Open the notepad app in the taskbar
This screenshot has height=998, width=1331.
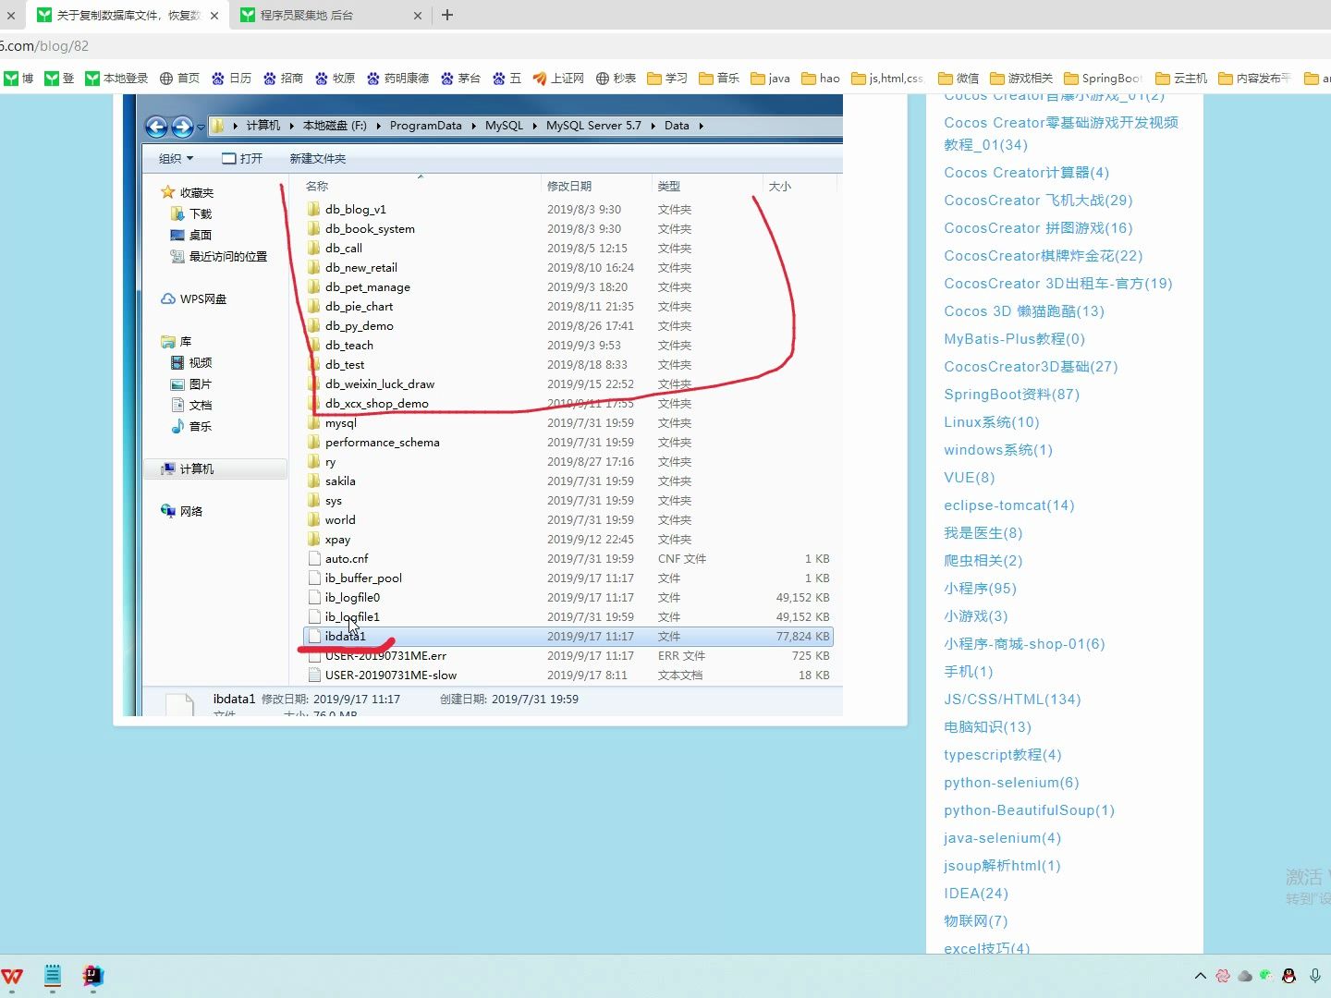[x=53, y=976]
